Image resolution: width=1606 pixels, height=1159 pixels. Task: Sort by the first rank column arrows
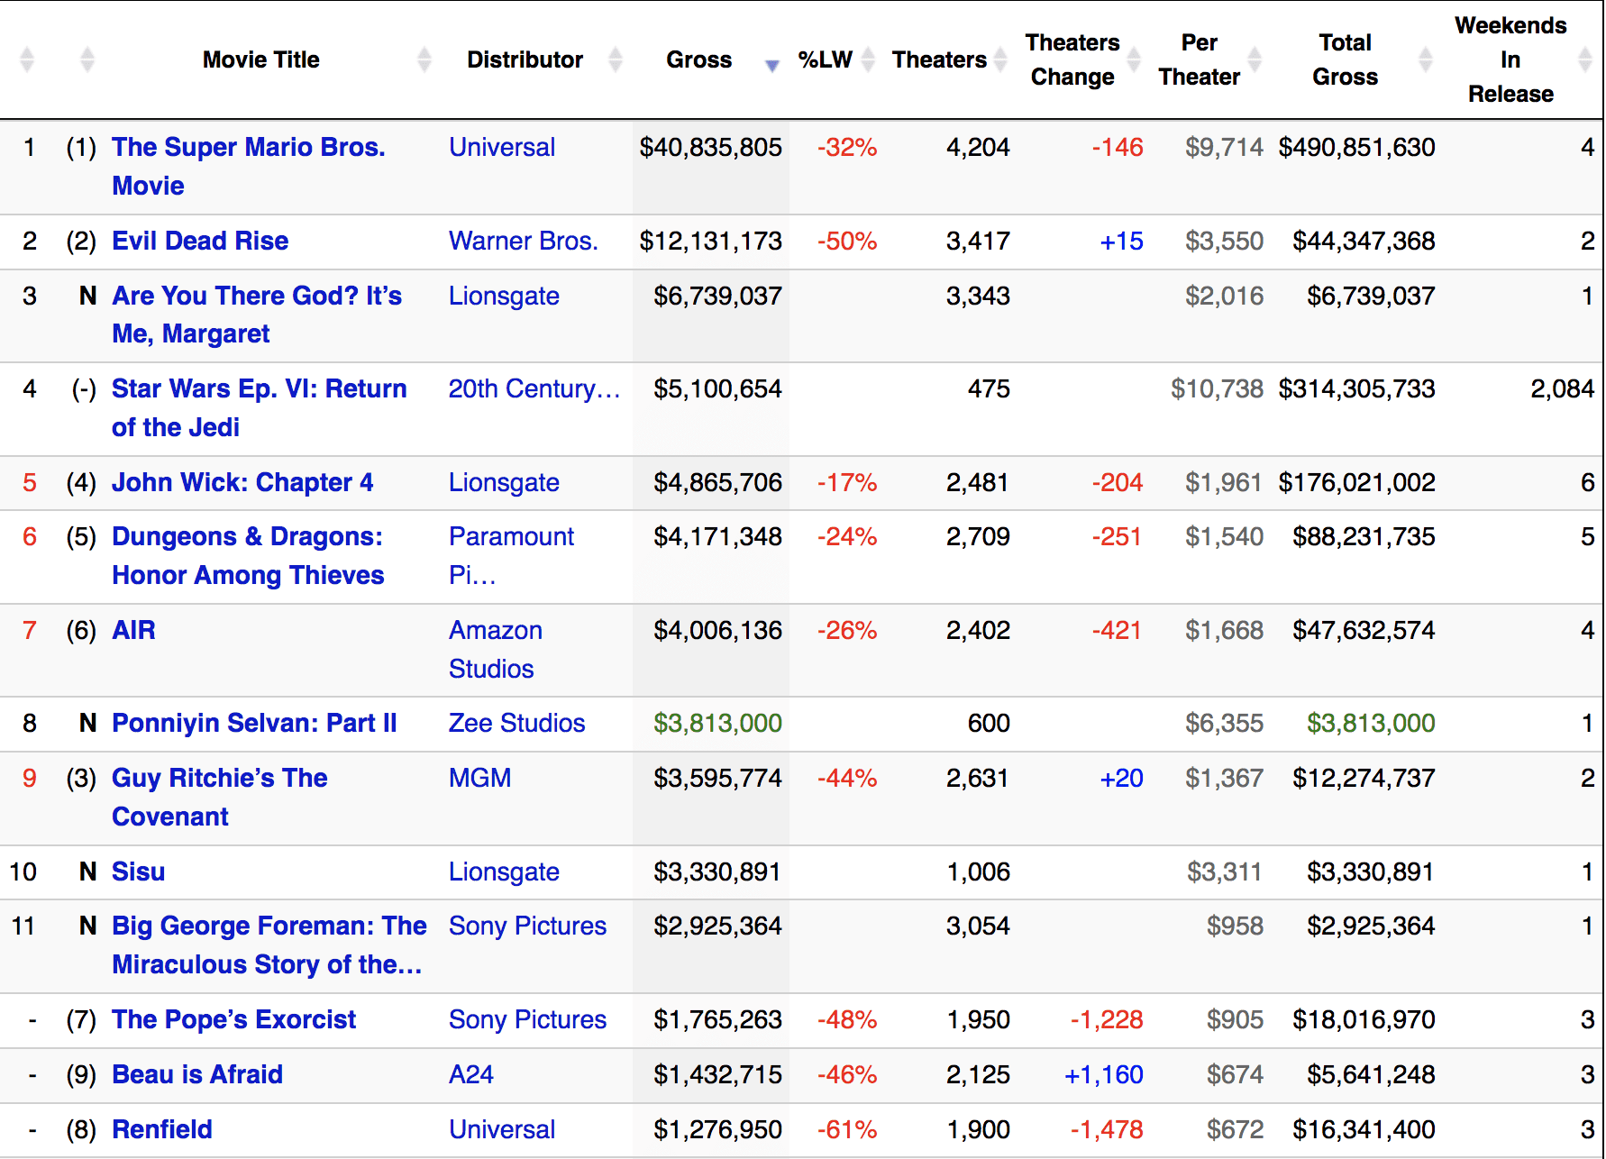coord(27,59)
